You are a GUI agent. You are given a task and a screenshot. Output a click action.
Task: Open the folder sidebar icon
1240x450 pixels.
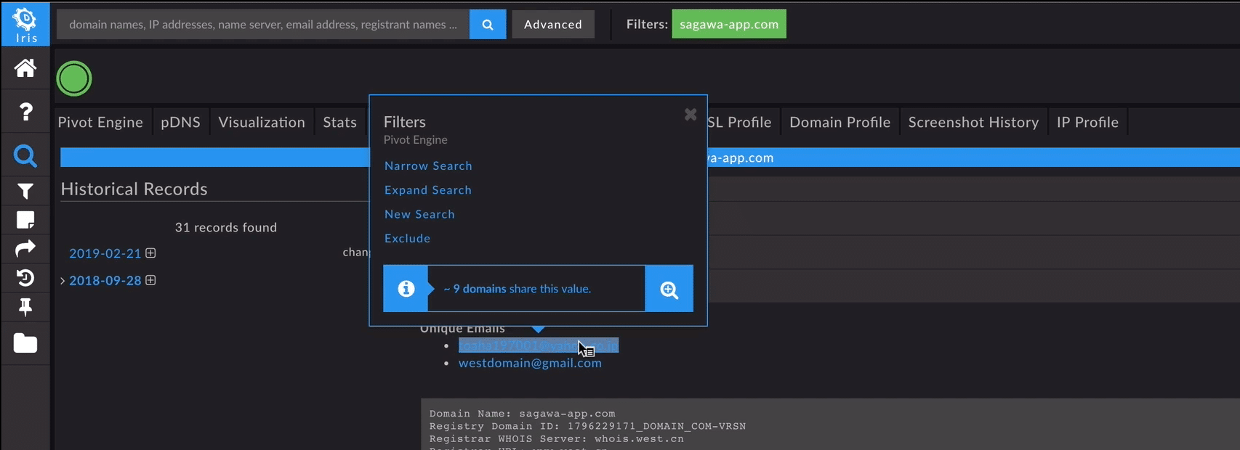(x=25, y=343)
